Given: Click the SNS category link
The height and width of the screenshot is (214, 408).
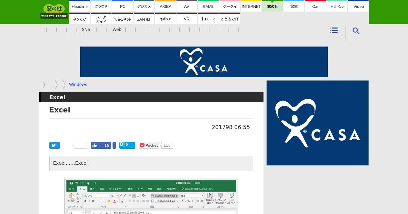Looking at the screenshot, I should pyautogui.click(x=86, y=30).
